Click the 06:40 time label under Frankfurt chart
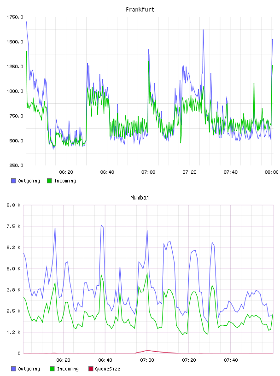This screenshot has width=280, height=376. pos(107,172)
